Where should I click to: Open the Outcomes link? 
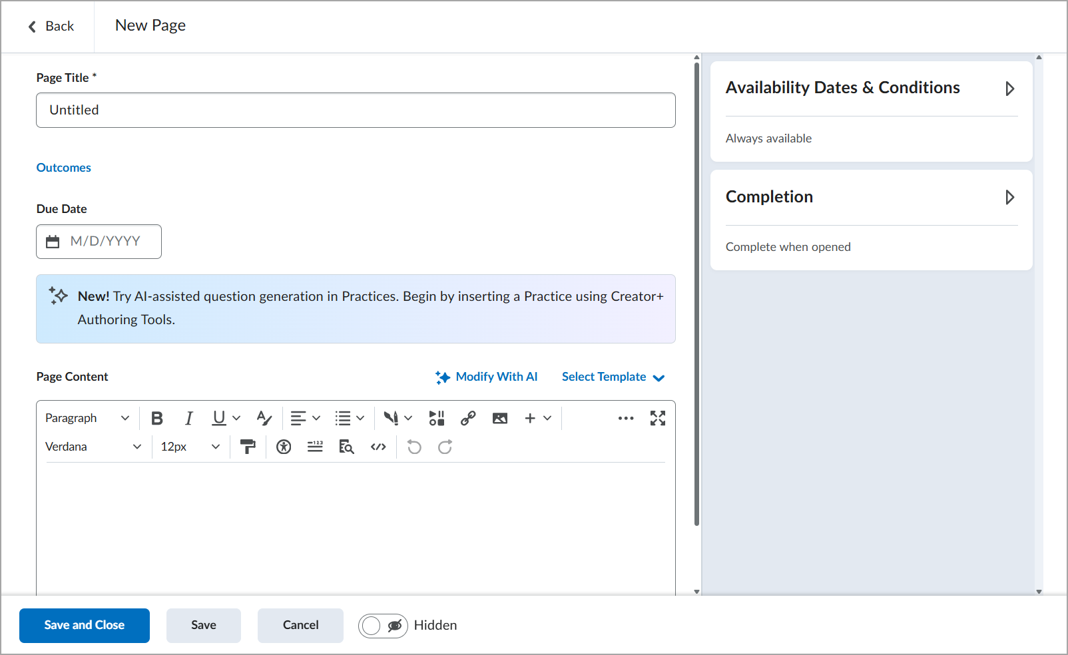point(64,168)
